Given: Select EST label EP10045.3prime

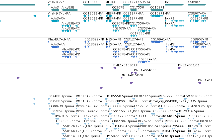Looking at the screenshot, I should [97, 121].
